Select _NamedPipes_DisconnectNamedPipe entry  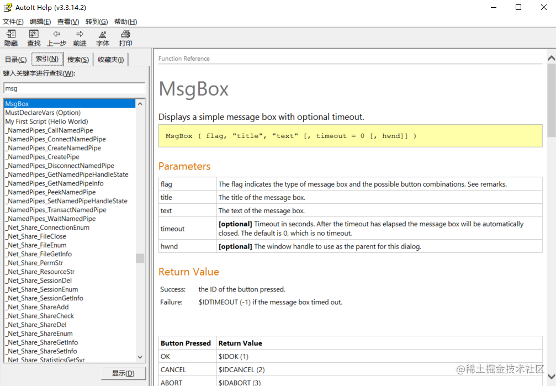pyautogui.click(x=60, y=166)
